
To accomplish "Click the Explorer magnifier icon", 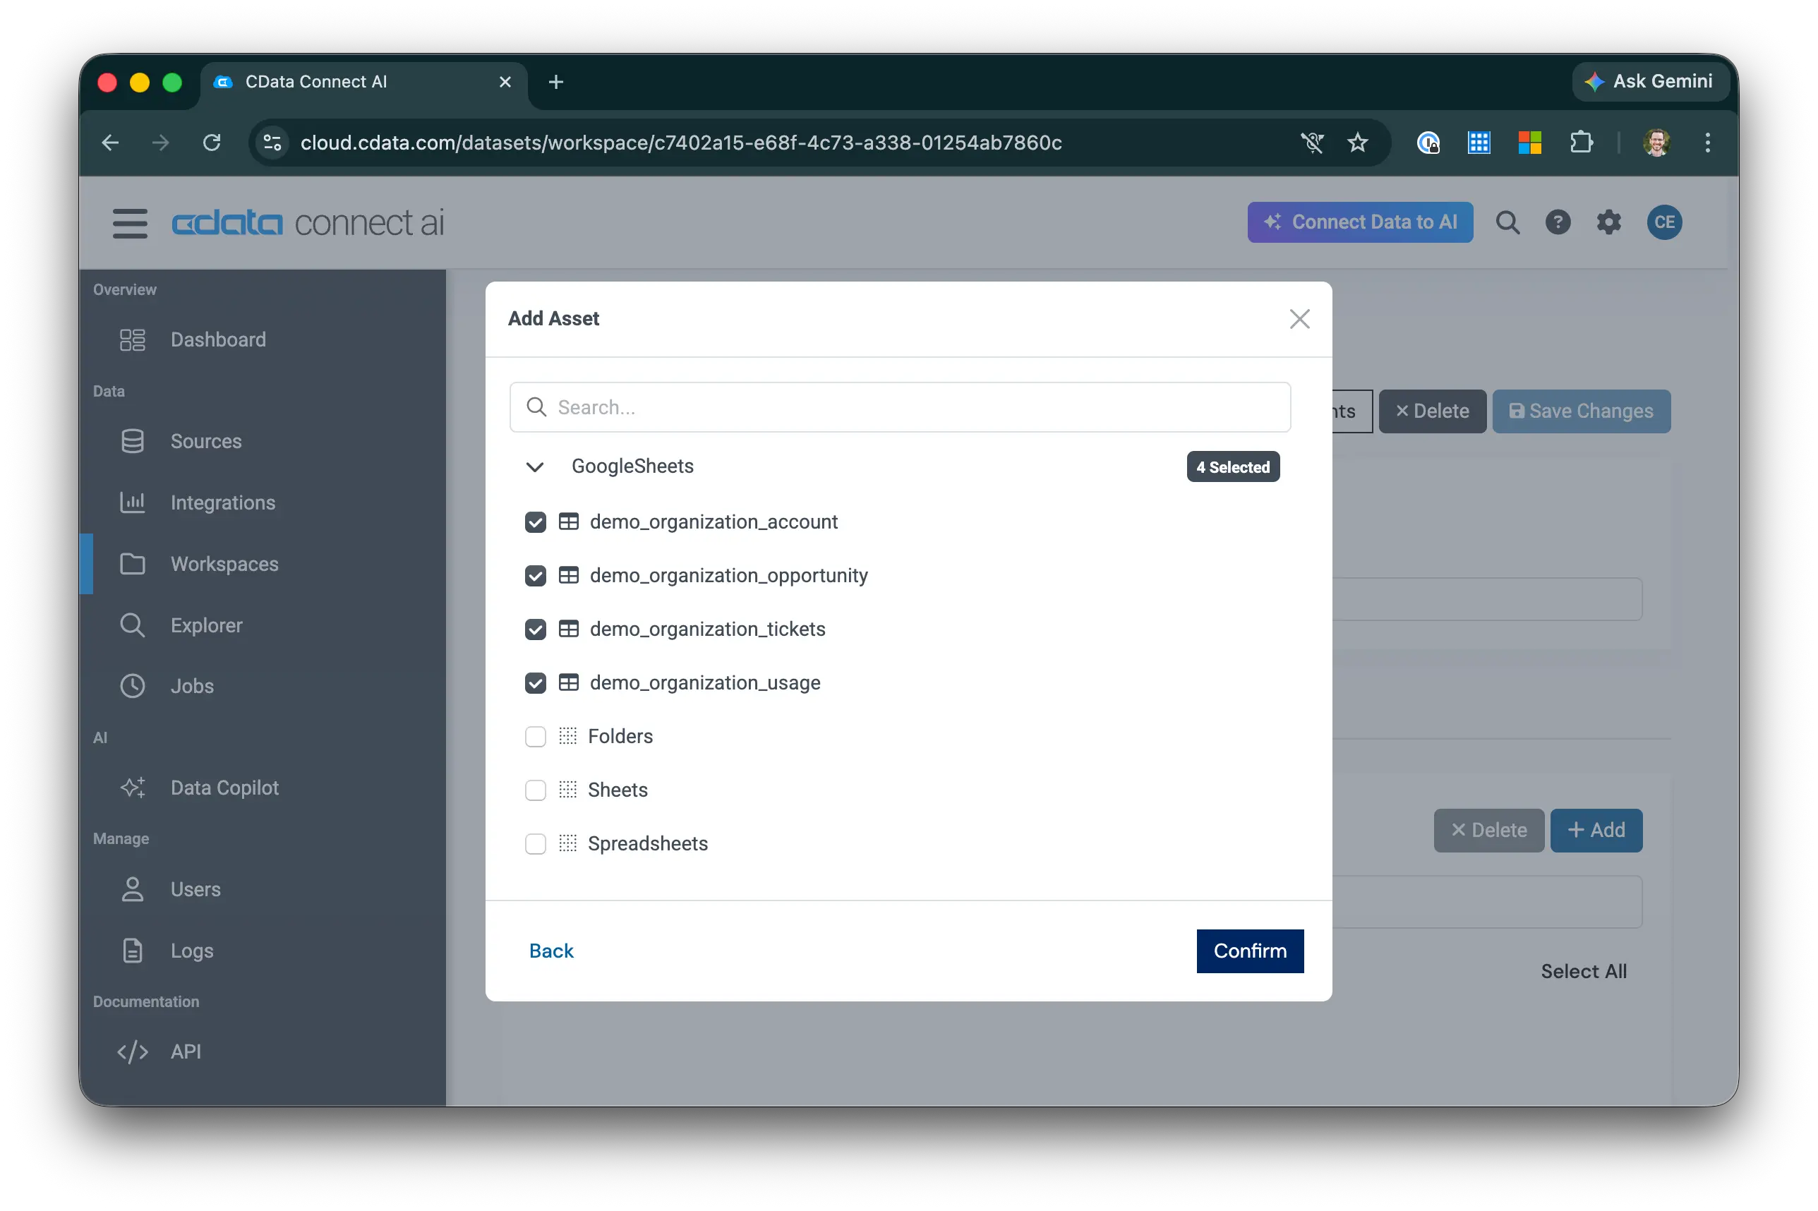I will [133, 625].
